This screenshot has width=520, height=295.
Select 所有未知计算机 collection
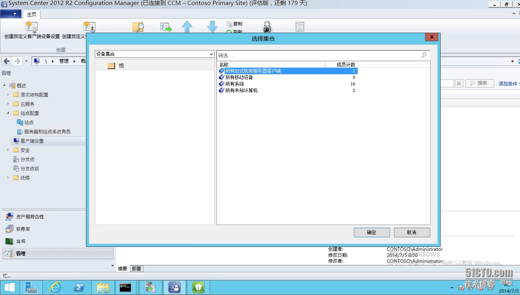(288, 90)
